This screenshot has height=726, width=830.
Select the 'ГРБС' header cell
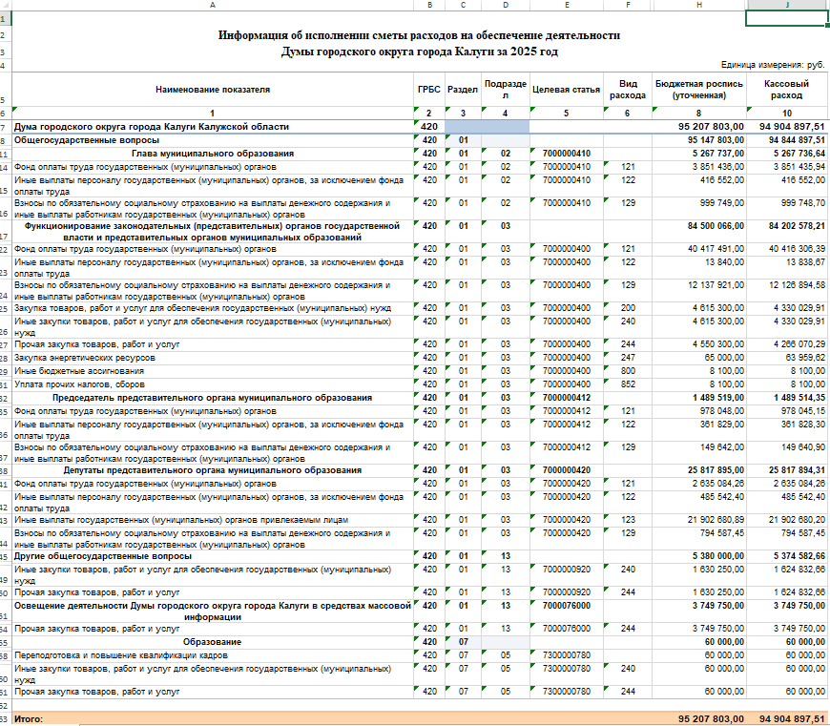tap(428, 89)
